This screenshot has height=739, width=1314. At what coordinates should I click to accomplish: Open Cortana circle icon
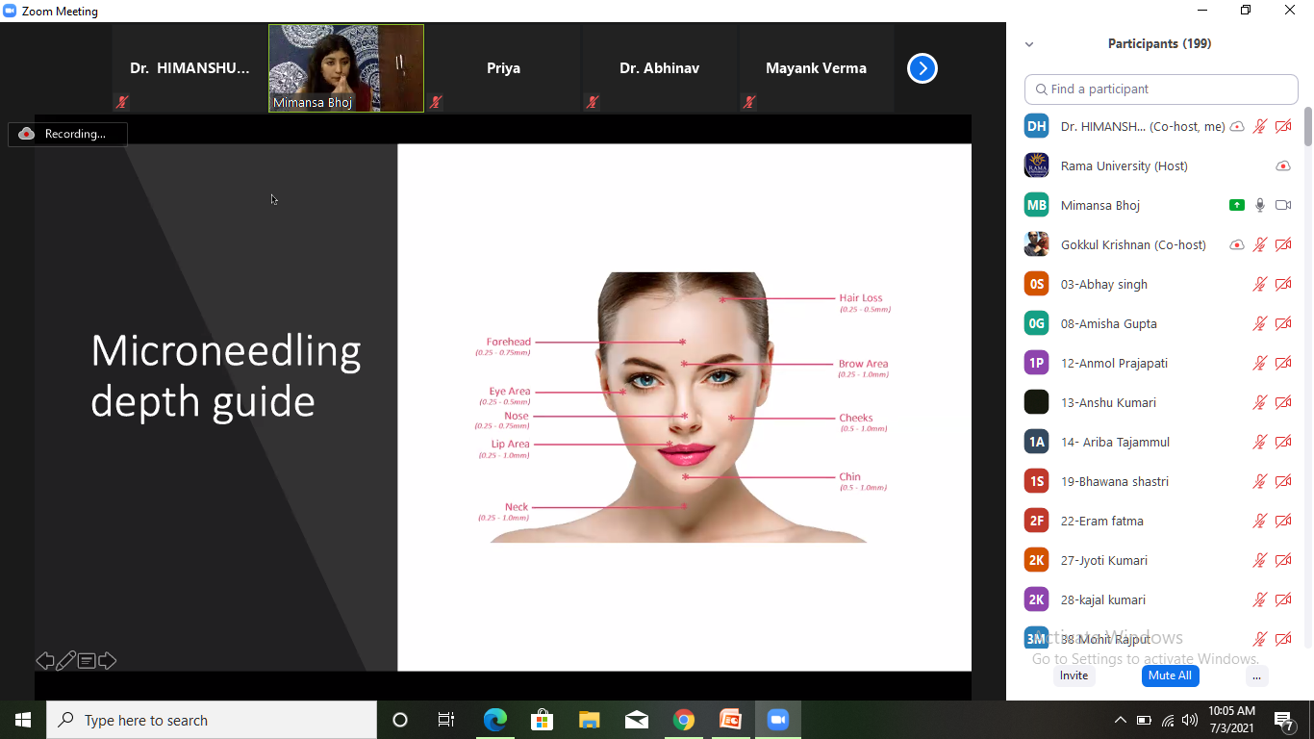(x=400, y=720)
